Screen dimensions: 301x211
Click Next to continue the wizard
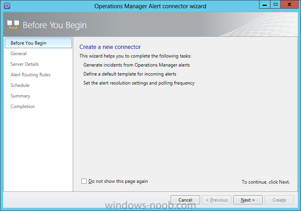click(248, 200)
